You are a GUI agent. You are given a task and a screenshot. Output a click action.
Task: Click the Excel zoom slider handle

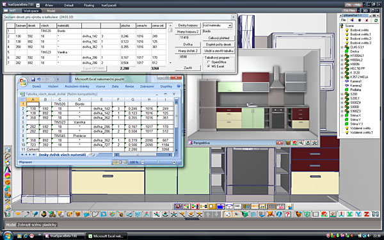(158, 162)
